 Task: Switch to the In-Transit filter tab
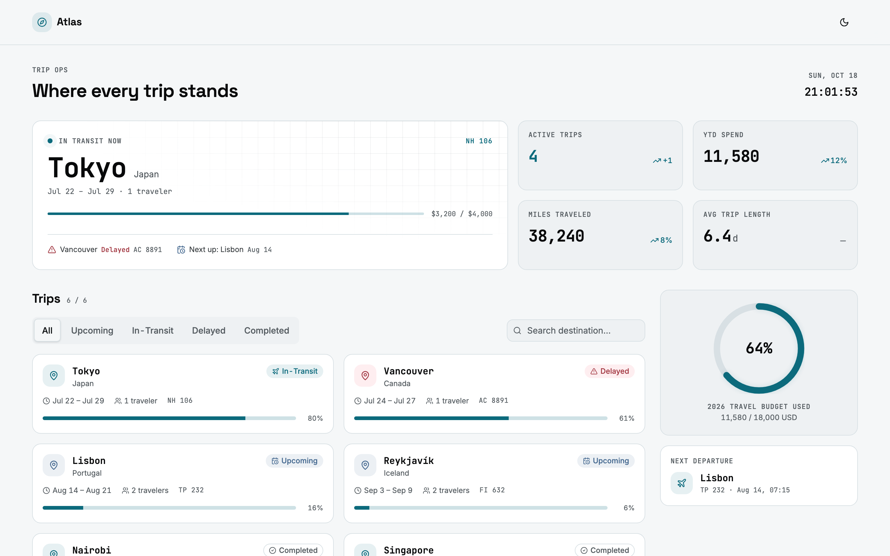153,331
